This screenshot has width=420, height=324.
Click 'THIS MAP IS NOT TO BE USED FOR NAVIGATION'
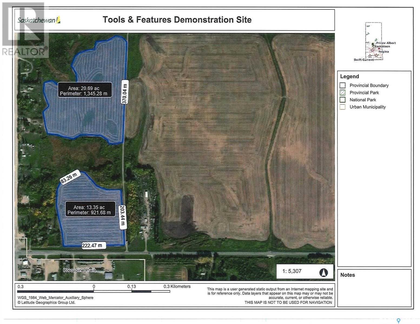[288, 302]
